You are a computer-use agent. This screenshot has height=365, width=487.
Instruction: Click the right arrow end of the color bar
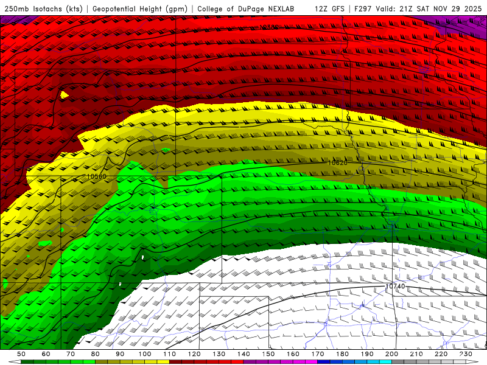472,362
